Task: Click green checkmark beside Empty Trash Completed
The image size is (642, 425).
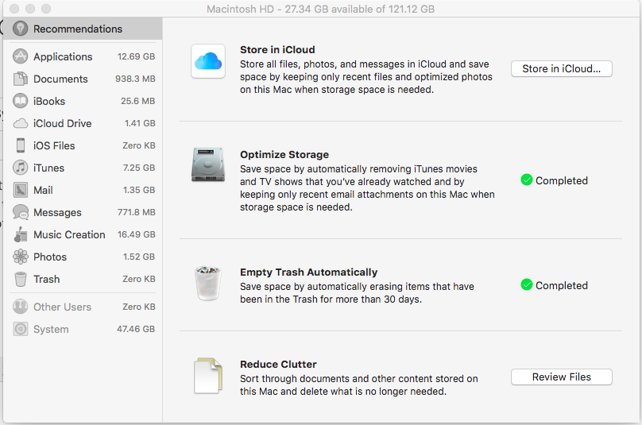Action: (x=527, y=285)
